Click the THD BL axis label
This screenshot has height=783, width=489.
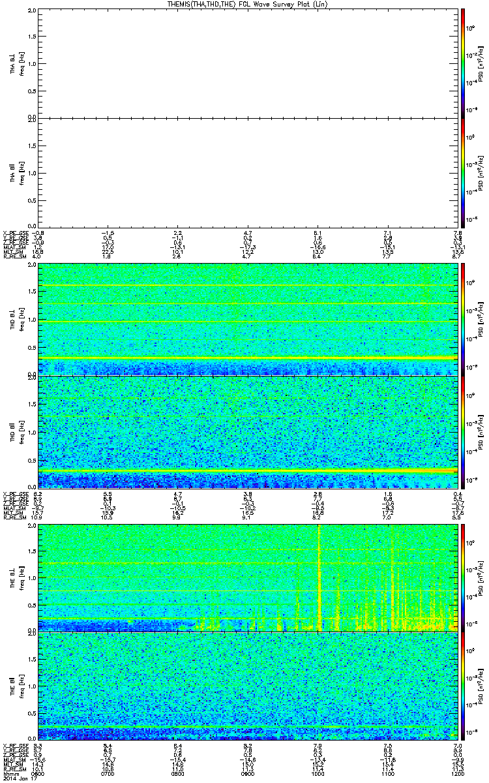pyautogui.click(x=13, y=320)
